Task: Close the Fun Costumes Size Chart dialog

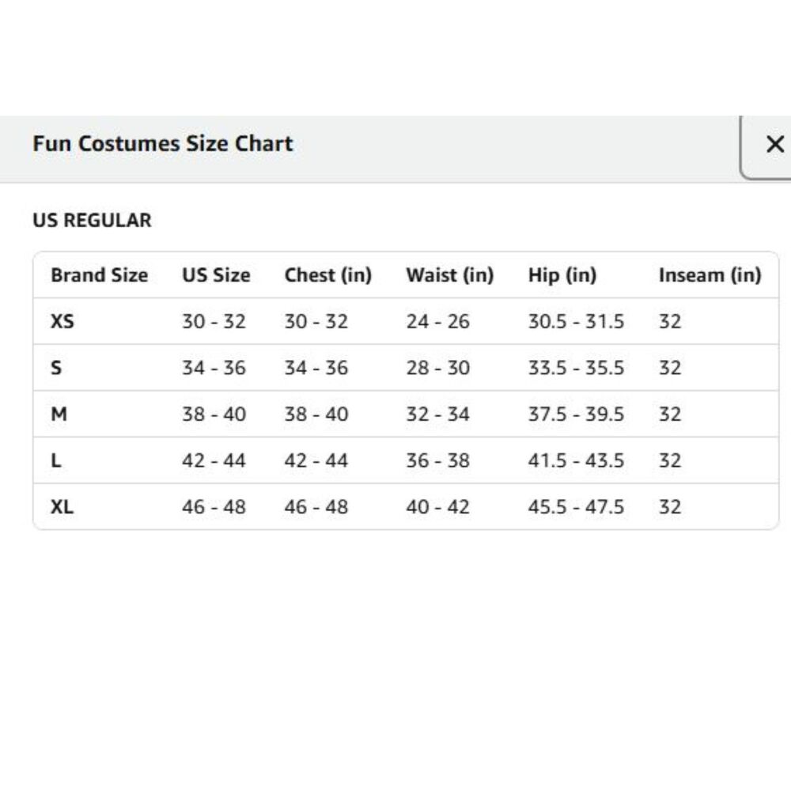Action: 774,144
